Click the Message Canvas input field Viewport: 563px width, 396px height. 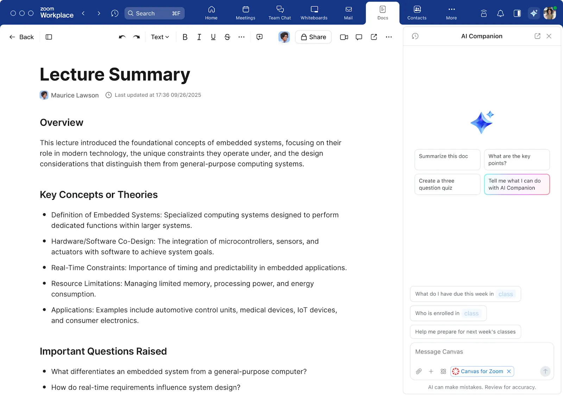point(481,352)
